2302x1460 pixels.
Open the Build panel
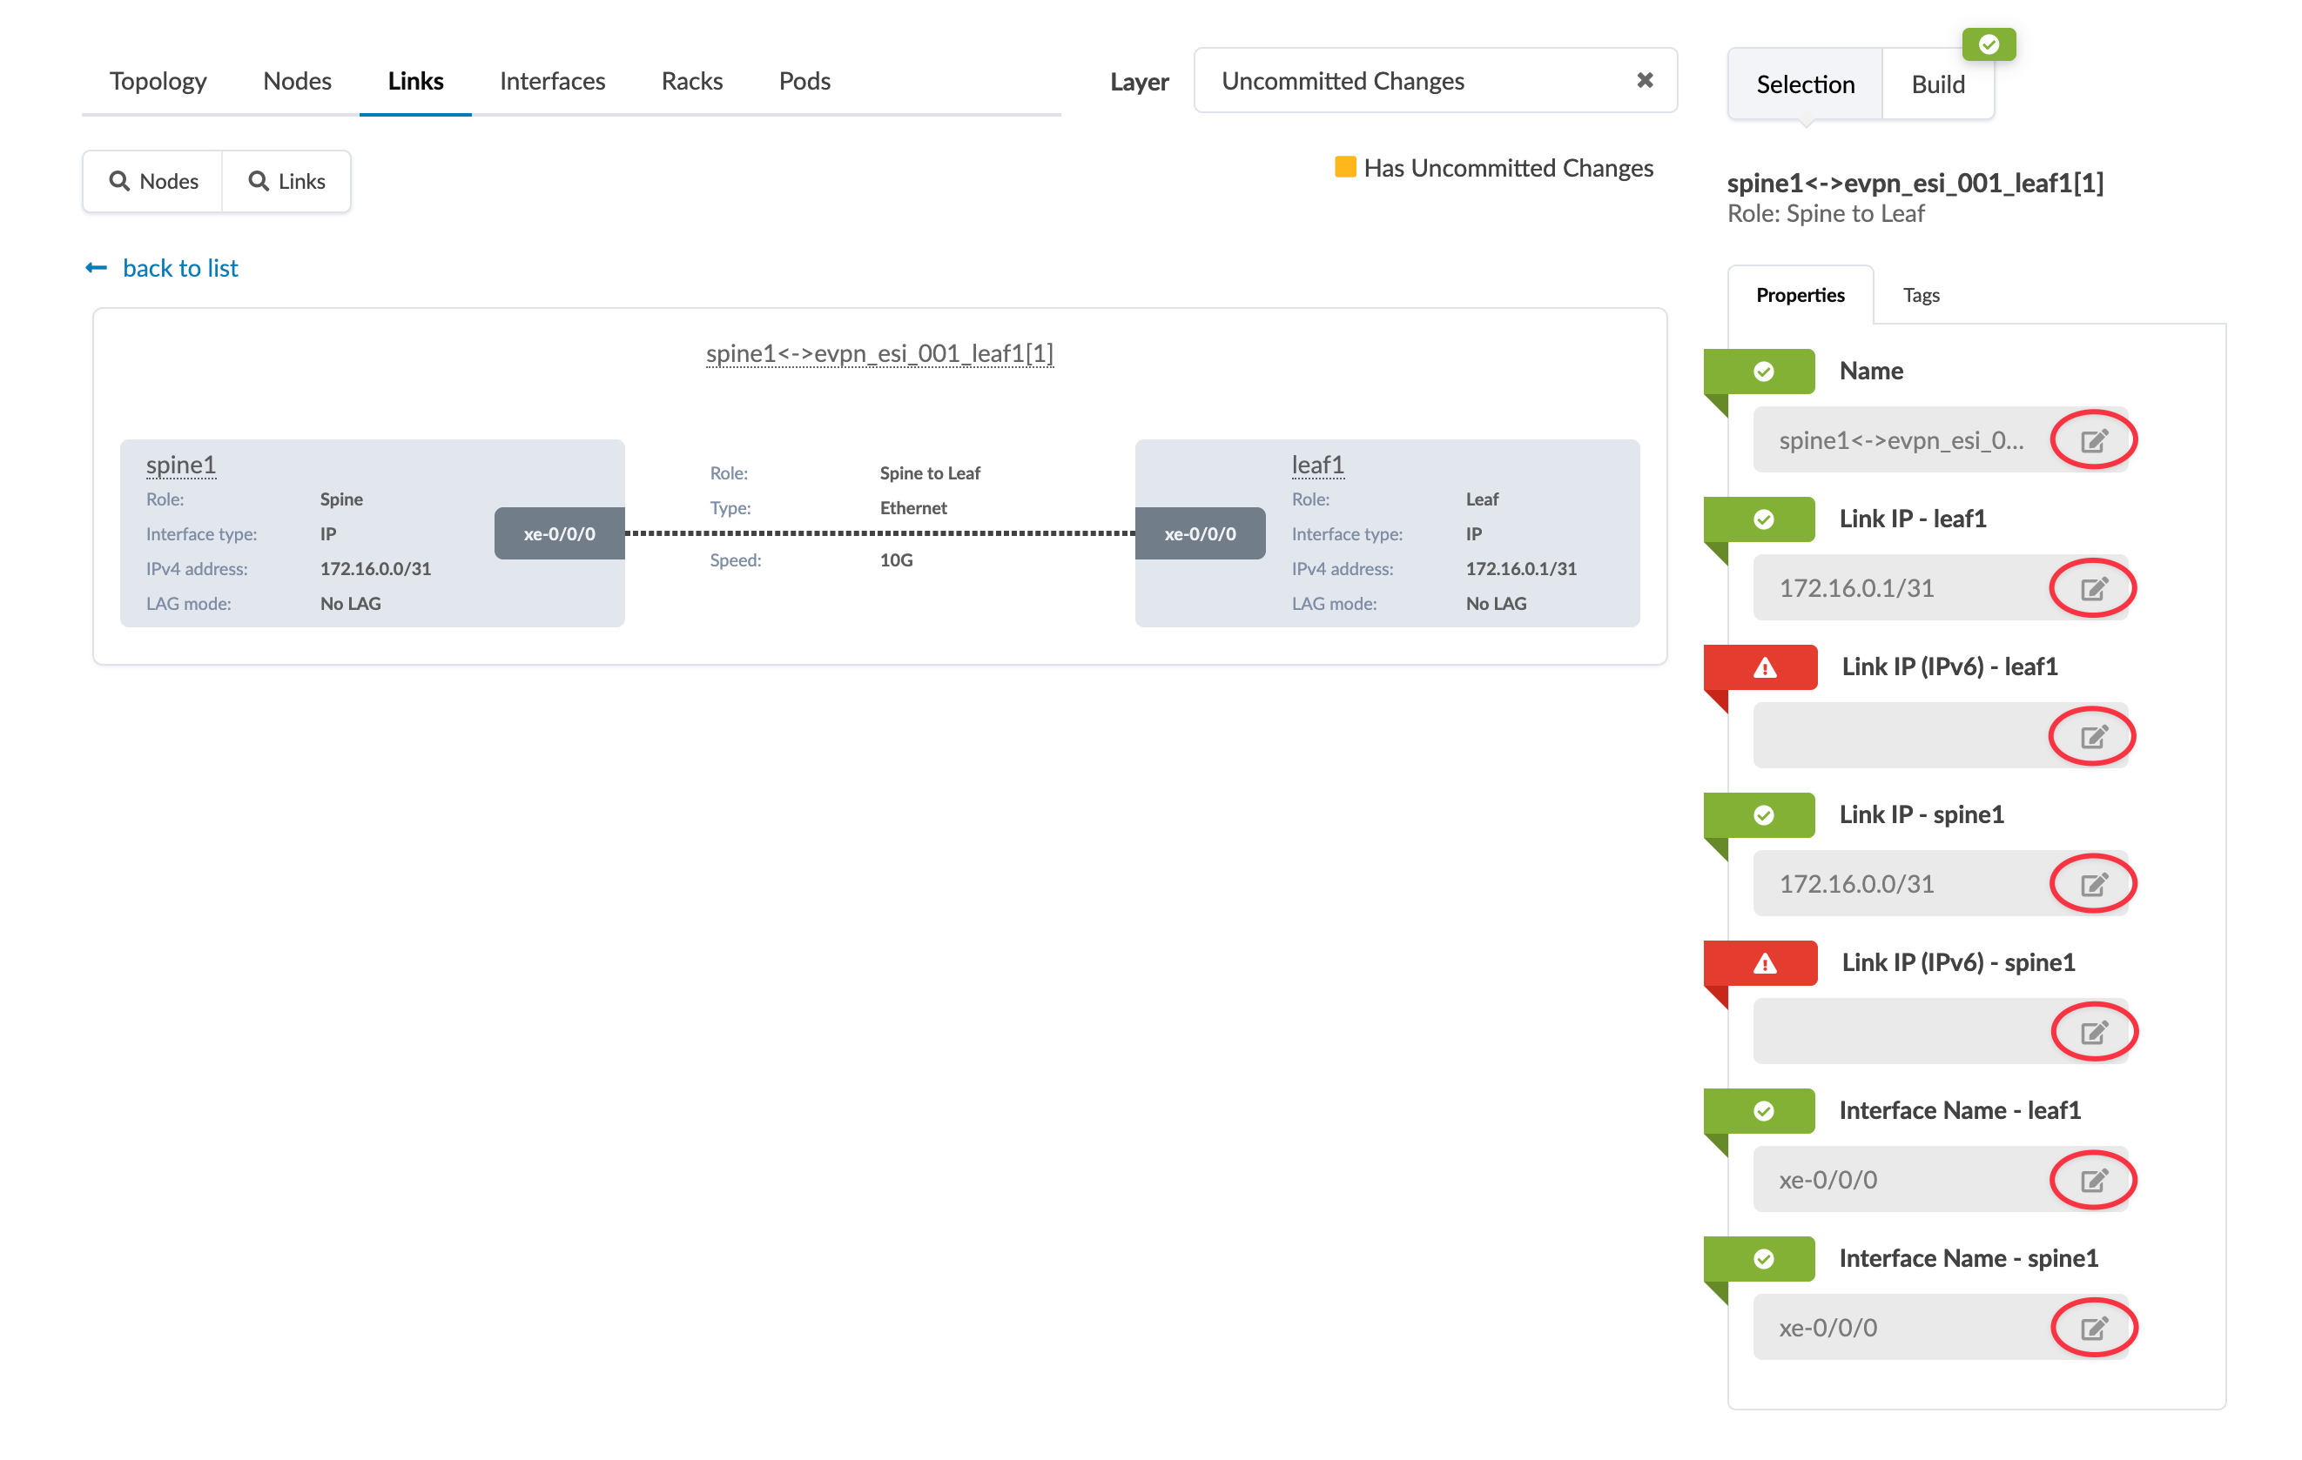pyautogui.click(x=1937, y=85)
